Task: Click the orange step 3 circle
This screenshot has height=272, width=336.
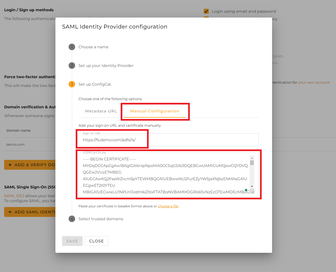Action: 72,84
